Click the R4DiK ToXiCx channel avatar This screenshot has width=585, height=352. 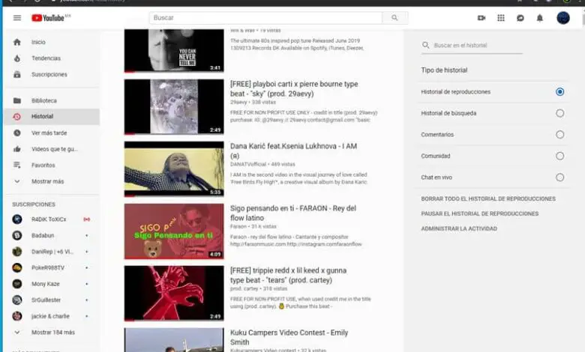coord(17,219)
